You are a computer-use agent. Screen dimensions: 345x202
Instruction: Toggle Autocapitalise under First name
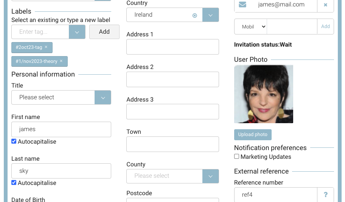(x=14, y=141)
